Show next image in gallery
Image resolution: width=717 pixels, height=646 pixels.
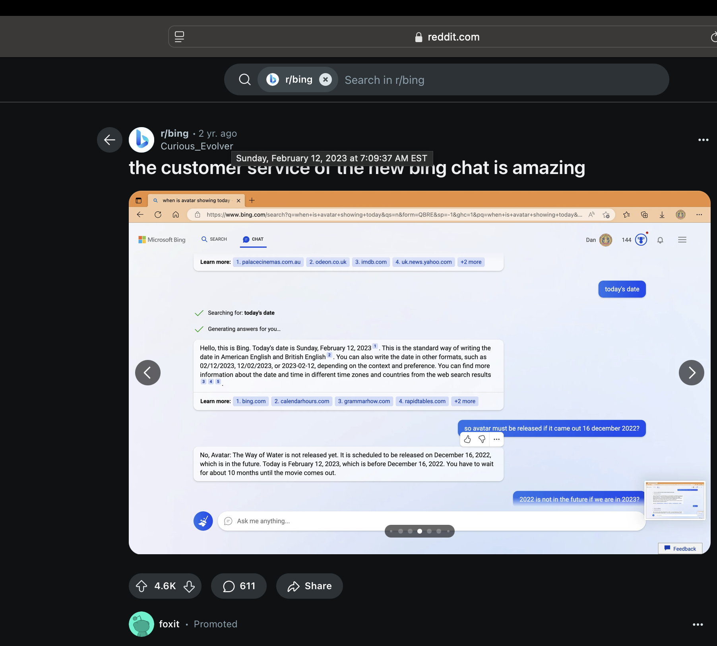click(692, 373)
